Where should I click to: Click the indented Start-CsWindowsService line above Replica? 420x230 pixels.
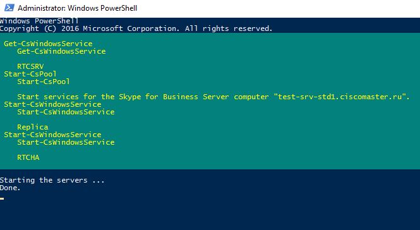coord(66,111)
